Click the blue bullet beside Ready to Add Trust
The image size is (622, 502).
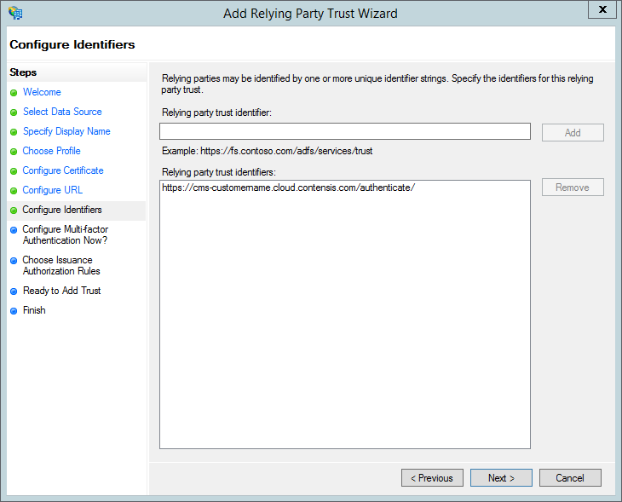click(x=14, y=291)
